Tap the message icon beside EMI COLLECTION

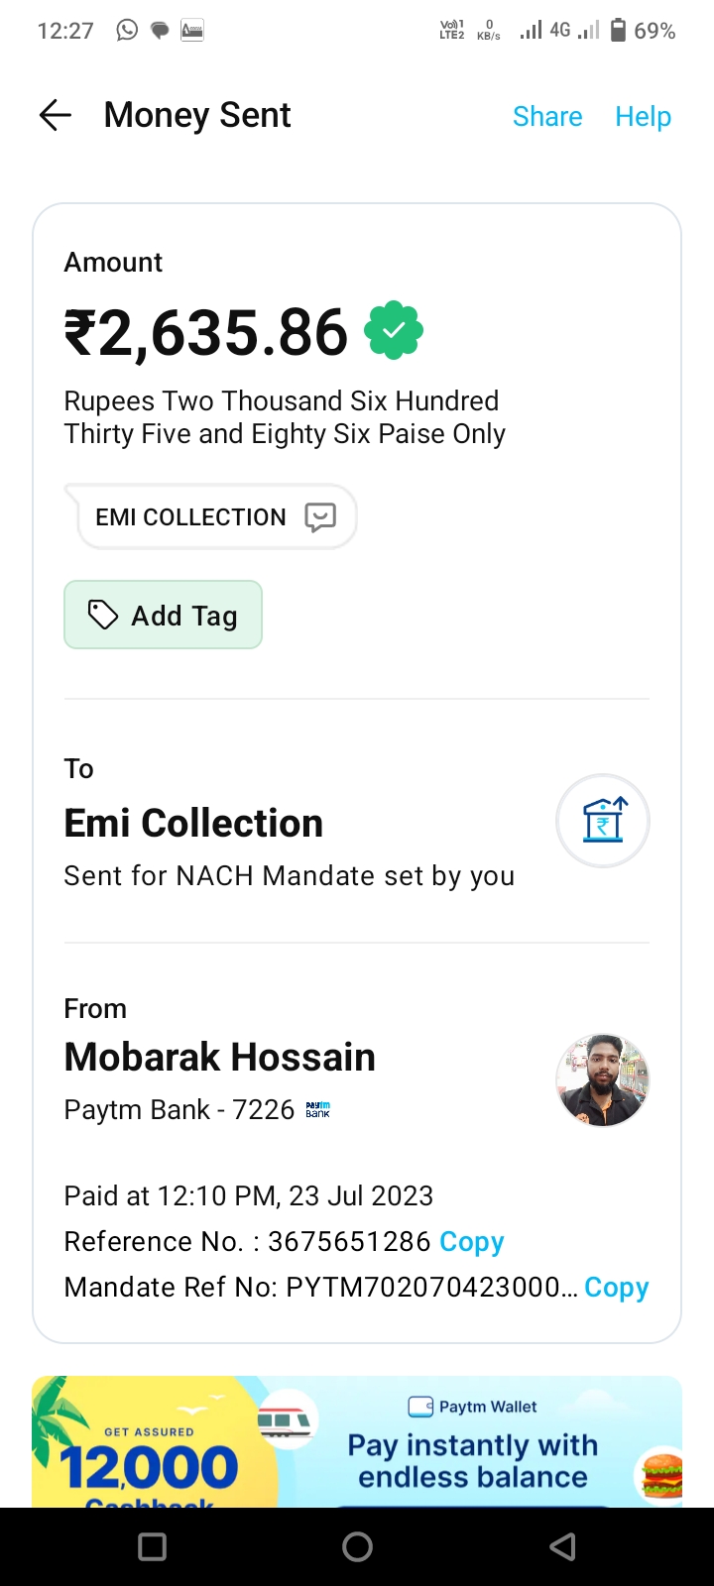click(320, 516)
